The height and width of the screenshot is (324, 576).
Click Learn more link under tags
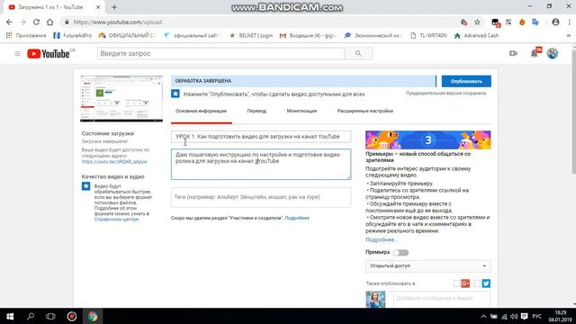[x=297, y=218]
